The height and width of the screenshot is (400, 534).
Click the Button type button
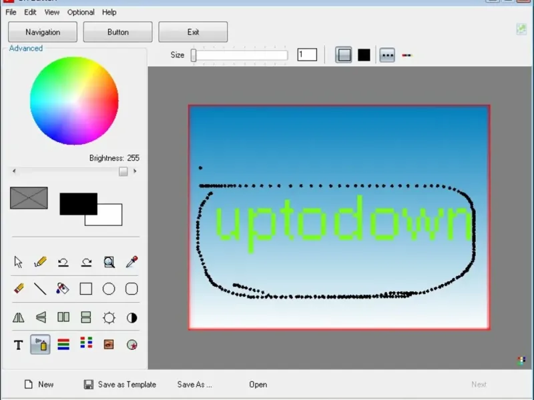[118, 32]
